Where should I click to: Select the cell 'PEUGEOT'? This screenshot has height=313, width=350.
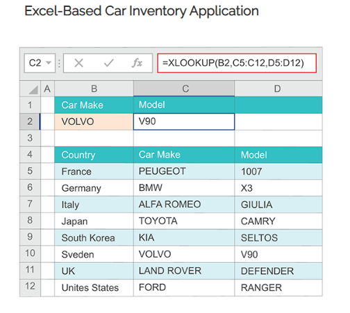click(x=184, y=171)
